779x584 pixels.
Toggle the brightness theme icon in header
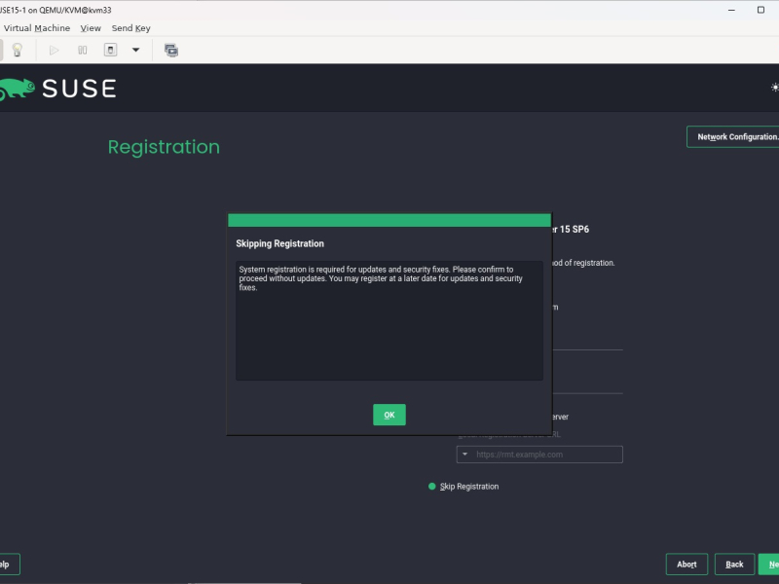click(774, 88)
